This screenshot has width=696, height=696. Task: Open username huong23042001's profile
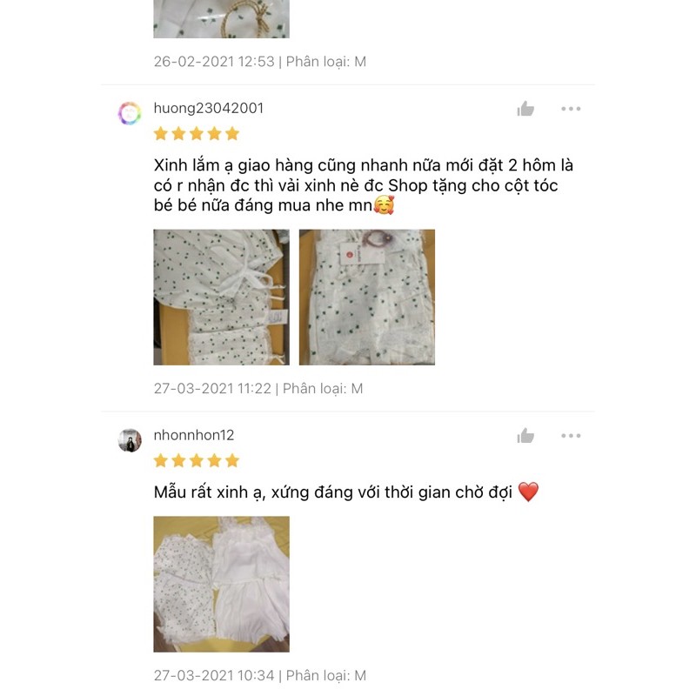coord(209,108)
